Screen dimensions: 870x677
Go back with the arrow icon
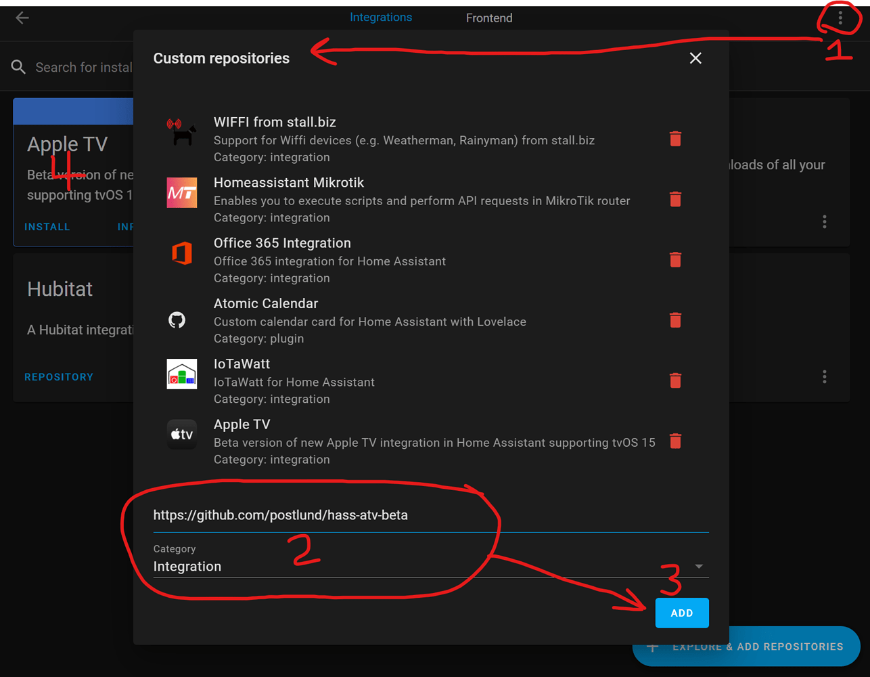22,18
